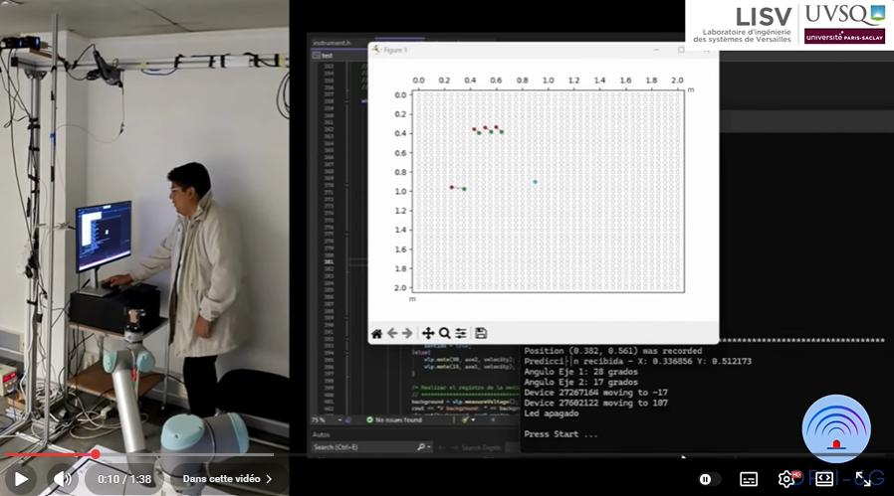Go forward to next plot view

(407, 333)
